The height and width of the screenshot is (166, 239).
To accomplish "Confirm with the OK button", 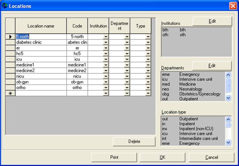I will [162, 157].
